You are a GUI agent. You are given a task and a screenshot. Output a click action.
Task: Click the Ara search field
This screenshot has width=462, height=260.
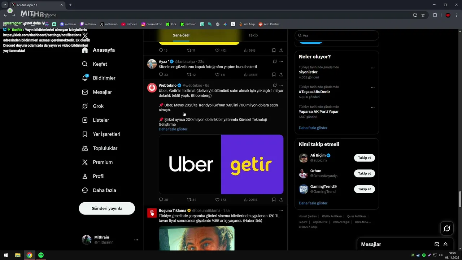click(x=337, y=35)
